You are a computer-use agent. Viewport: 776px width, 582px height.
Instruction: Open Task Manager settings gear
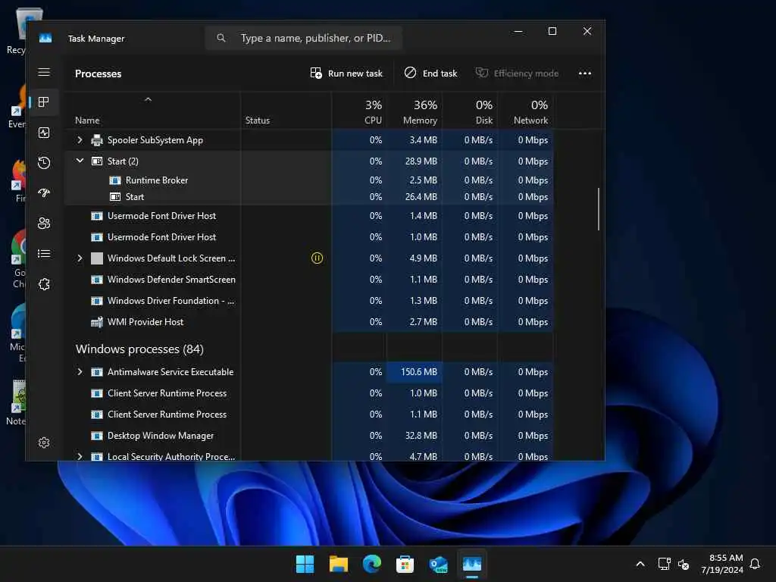[x=44, y=443]
